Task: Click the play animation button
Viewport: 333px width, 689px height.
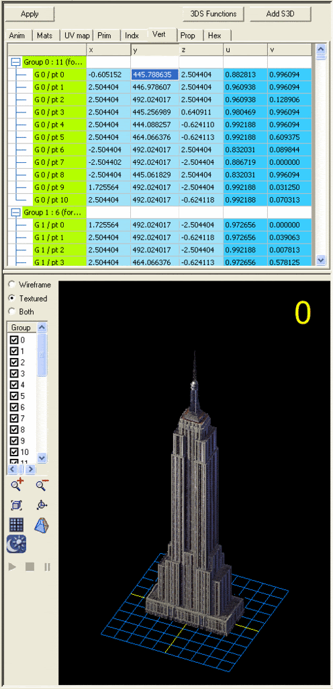Action: [12, 567]
